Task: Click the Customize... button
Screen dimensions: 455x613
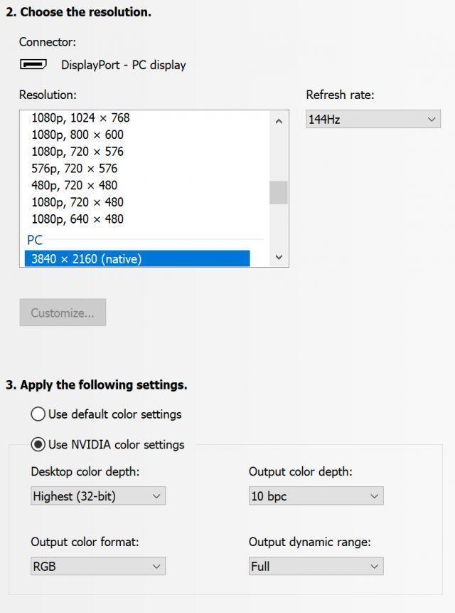Action: [x=63, y=313]
